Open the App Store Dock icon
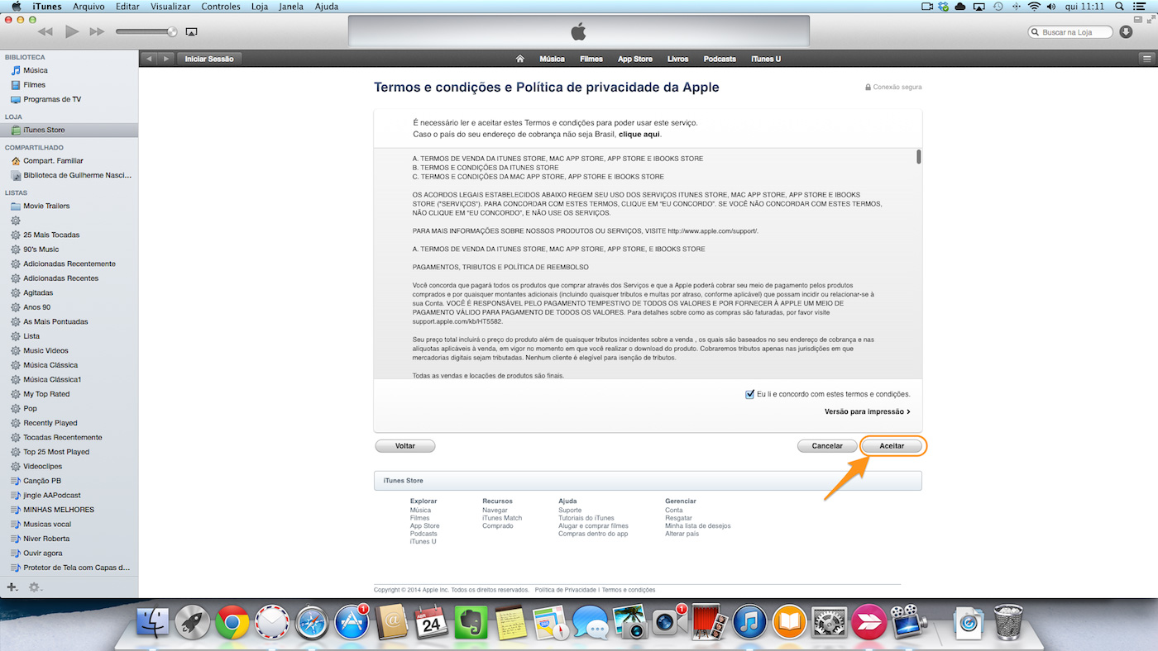1158x651 pixels. click(x=352, y=622)
